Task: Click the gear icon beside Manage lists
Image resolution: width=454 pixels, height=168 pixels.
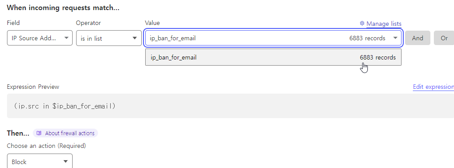Action: (362, 23)
